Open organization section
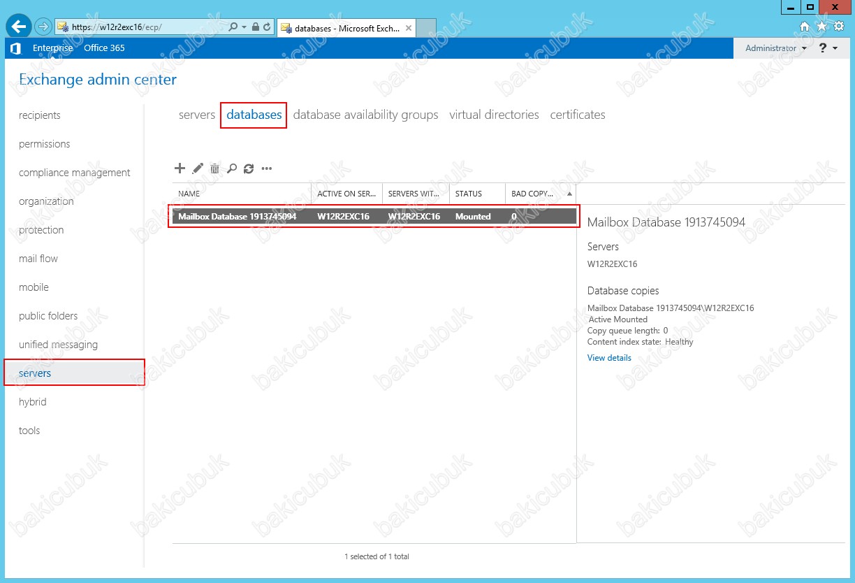The image size is (855, 583). point(46,201)
